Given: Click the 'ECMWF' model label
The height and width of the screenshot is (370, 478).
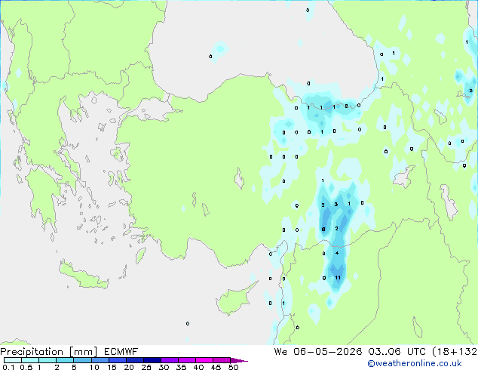Looking at the screenshot, I should point(121,352).
